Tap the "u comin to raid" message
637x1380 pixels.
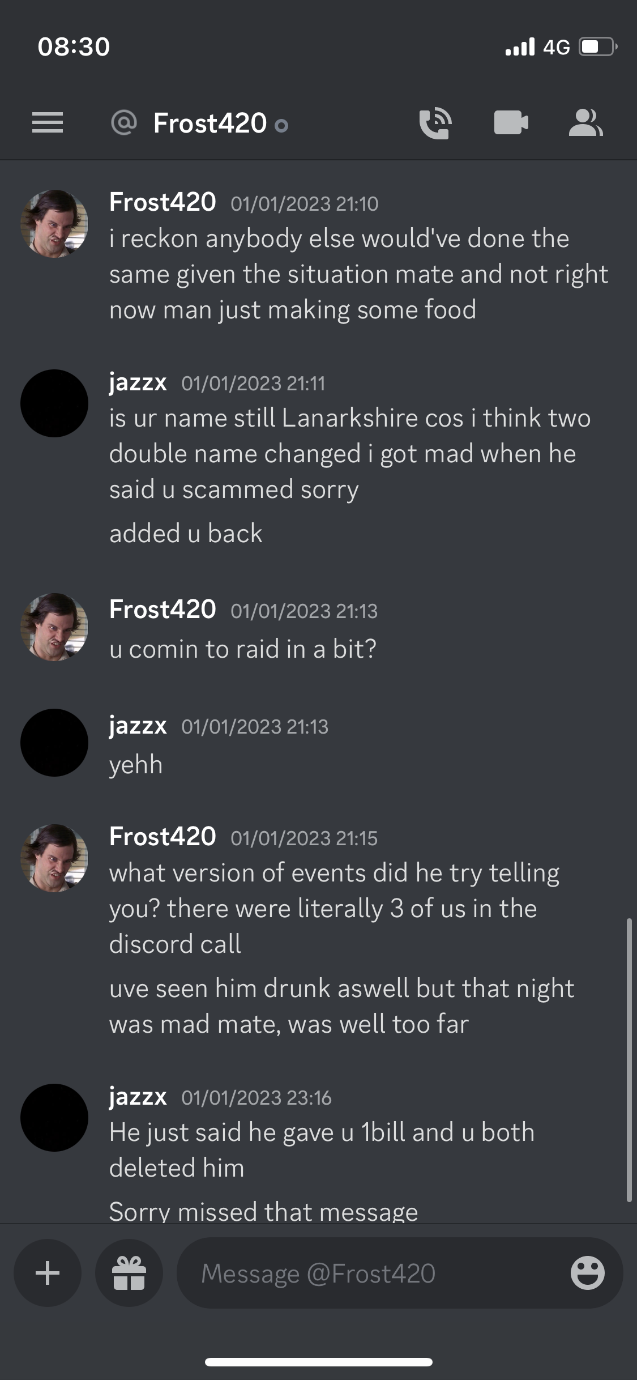point(243,649)
